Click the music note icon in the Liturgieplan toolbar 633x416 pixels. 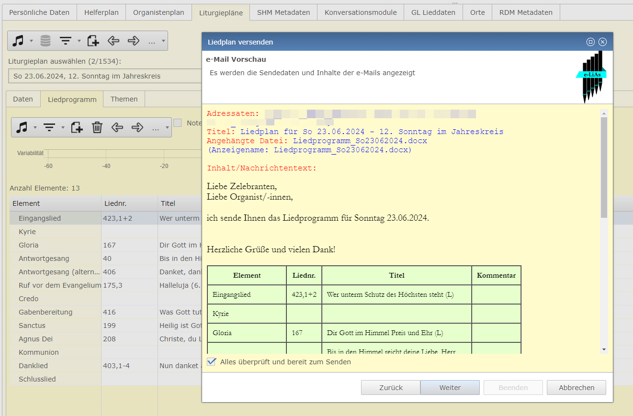click(18, 41)
